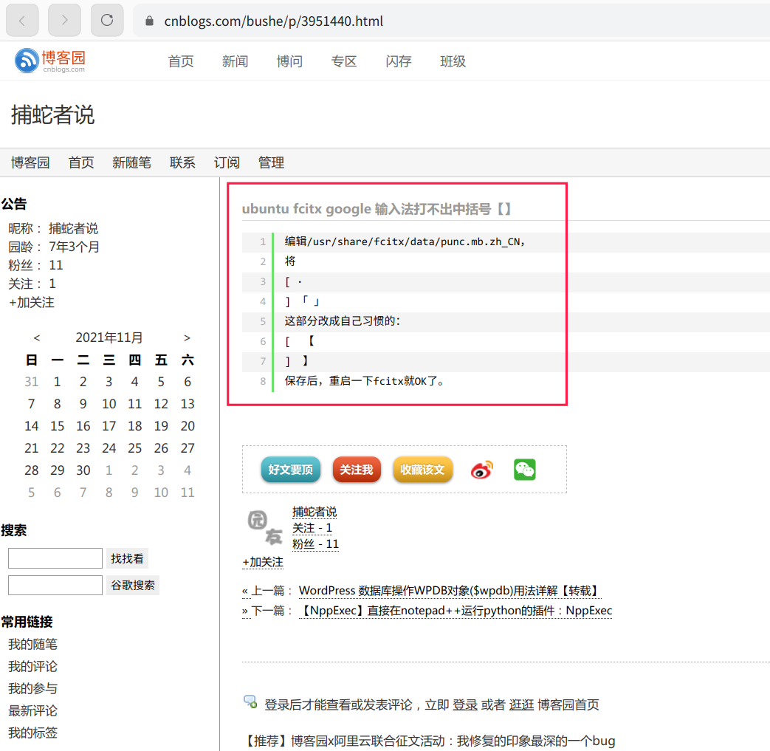The image size is (770, 751).
Task: Click 关注 - 1 under author info
Action: (312, 528)
